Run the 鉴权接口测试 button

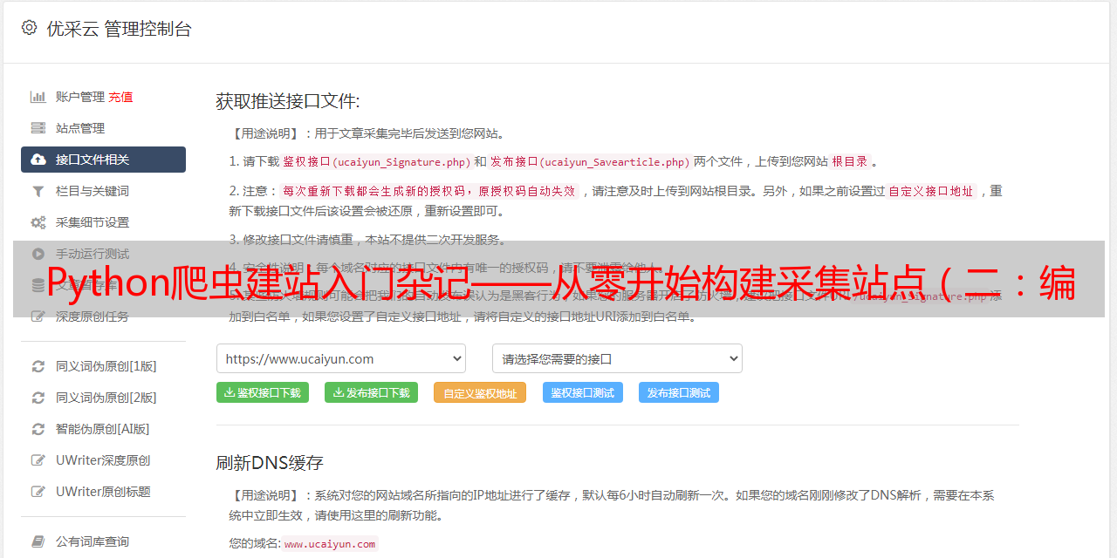click(583, 392)
